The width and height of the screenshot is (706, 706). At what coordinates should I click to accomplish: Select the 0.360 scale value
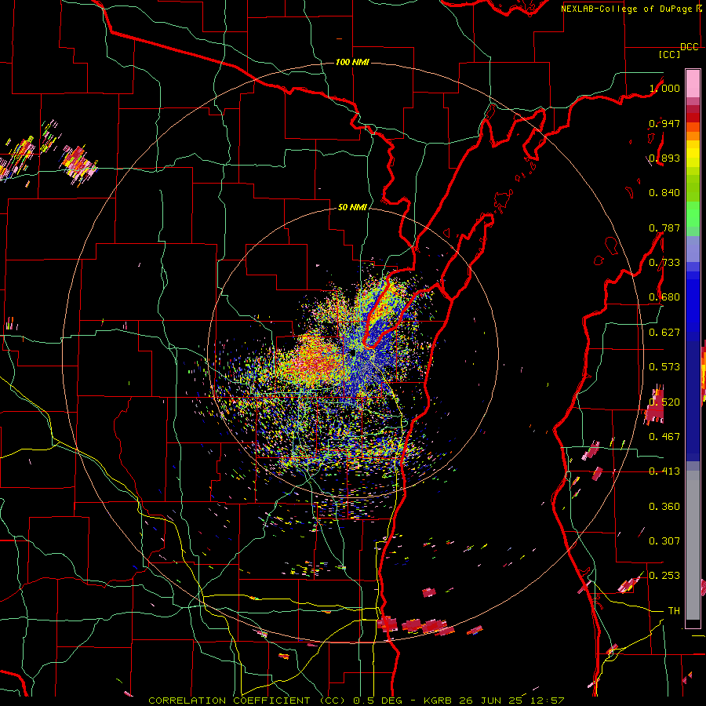(664, 507)
